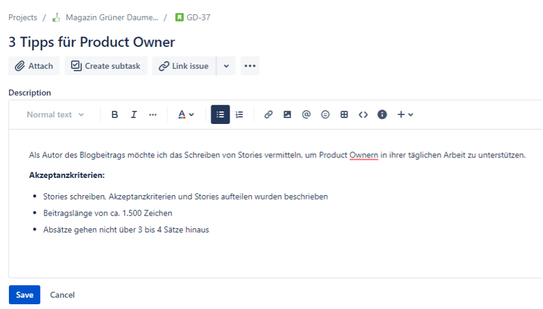Insert a code snippet block
Screen dimensions: 543x309
coord(363,114)
